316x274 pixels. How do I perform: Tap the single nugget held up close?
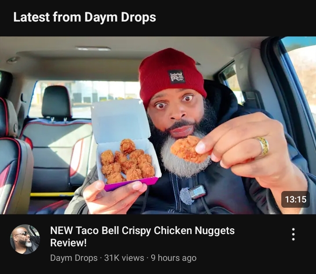point(188,149)
